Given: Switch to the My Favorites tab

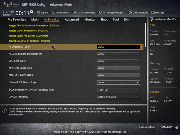Looking at the screenshot, I should [17, 19].
